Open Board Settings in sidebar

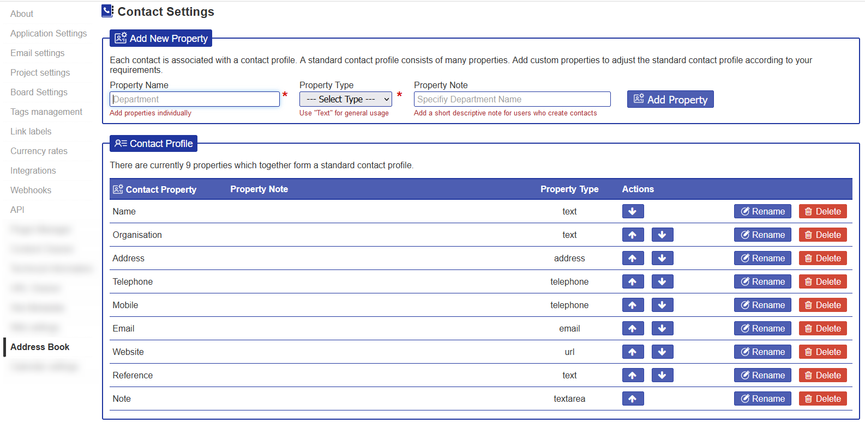(x=39, y=92)
